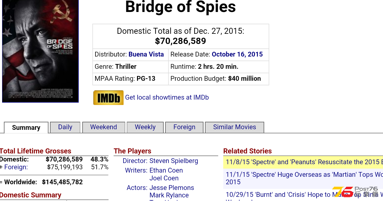Switch to the Weekend tab

point(104,127)
